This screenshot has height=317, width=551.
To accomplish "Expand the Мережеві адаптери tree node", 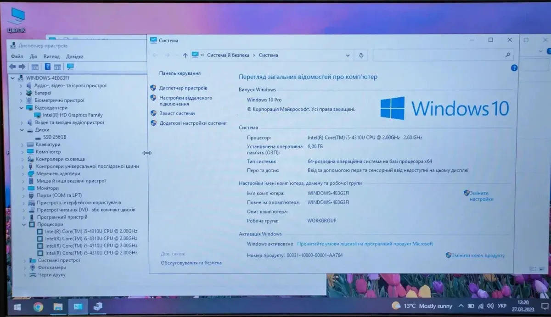I will [x=22, y=174].
